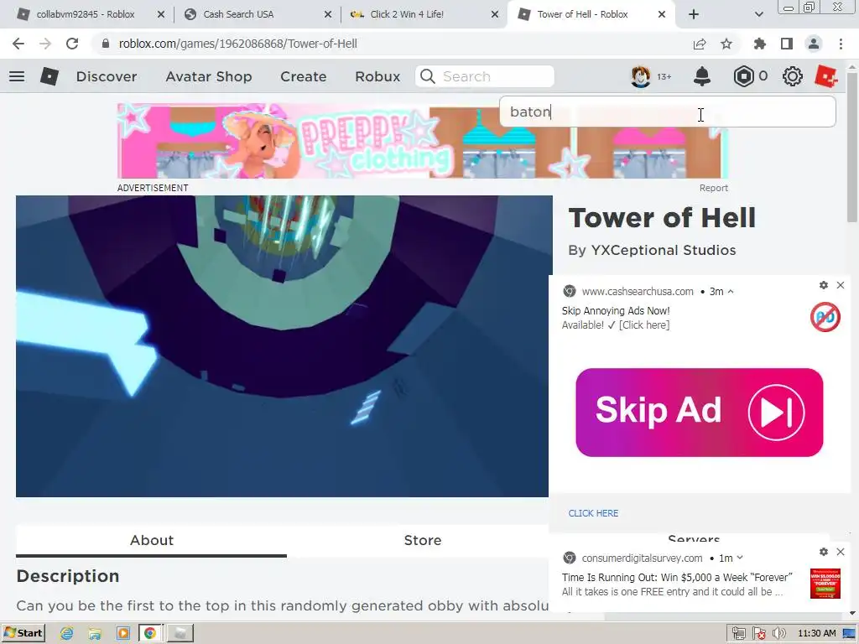Open the Robux menu item
Image resolution: width=859 pixels, height=644 pixels.
pos(377,76)
